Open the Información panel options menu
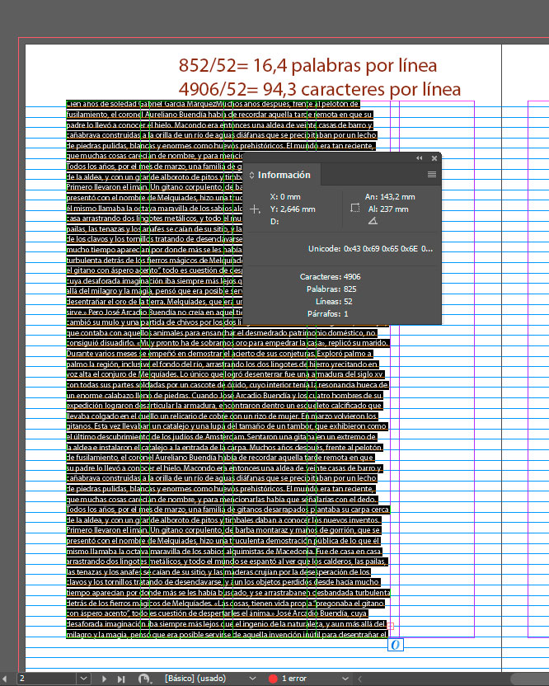The width and height of the screenshot is (549, 686). click(431, 175)
